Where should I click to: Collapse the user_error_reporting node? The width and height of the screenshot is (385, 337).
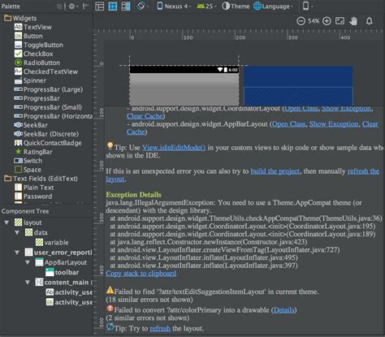click(17, 253)
